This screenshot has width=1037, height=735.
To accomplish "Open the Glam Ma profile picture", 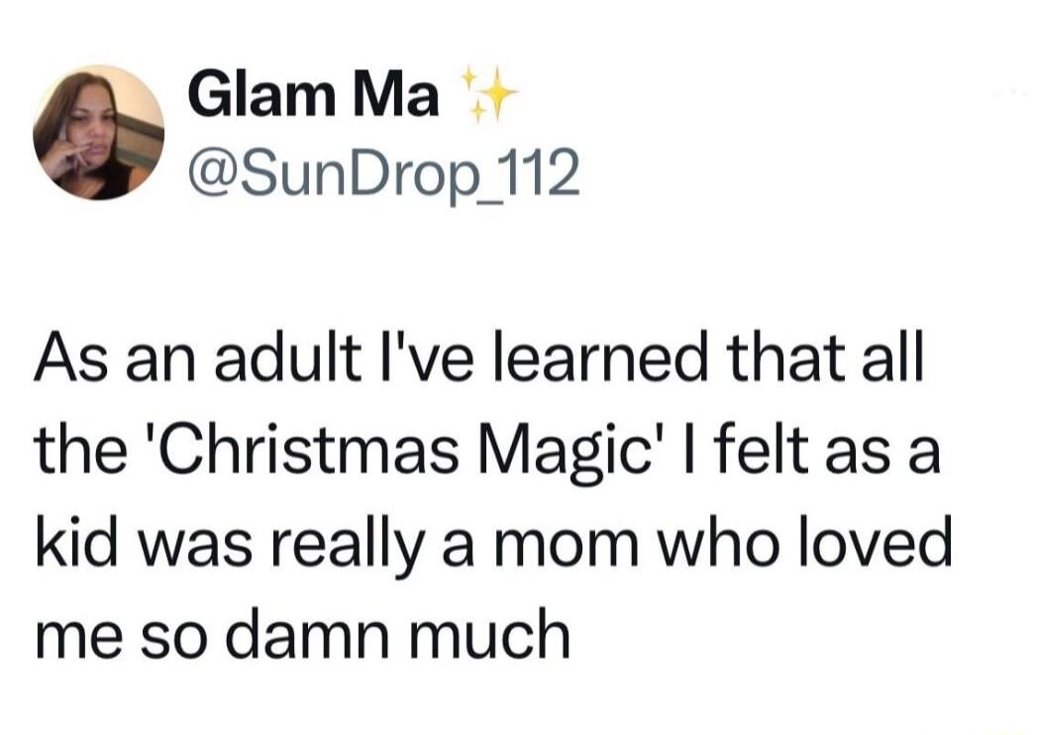I will [x=98, y=133].
